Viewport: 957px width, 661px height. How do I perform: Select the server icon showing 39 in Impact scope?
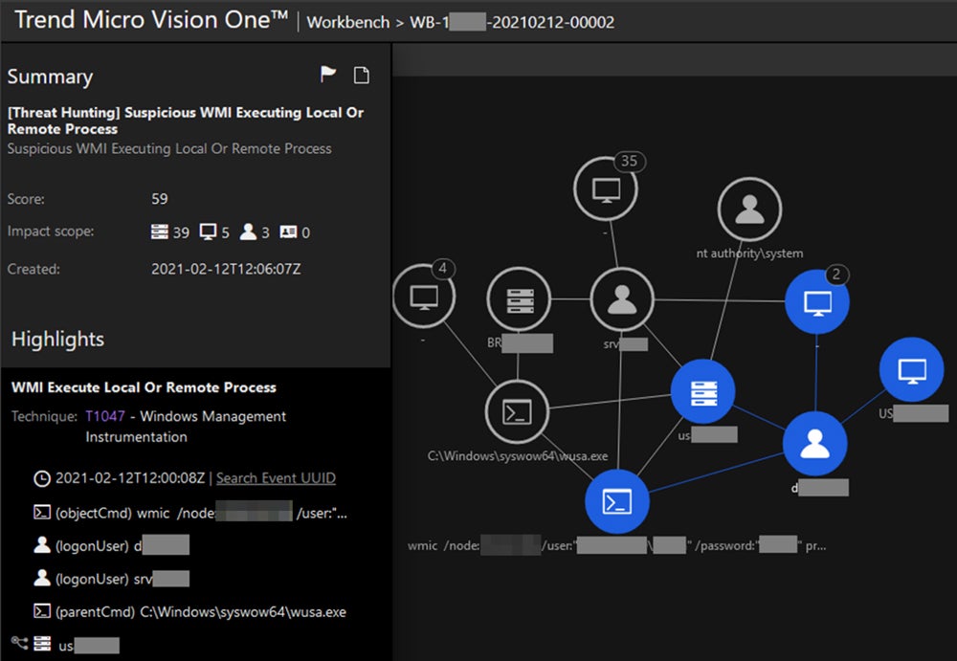click(x=161, y=231)
